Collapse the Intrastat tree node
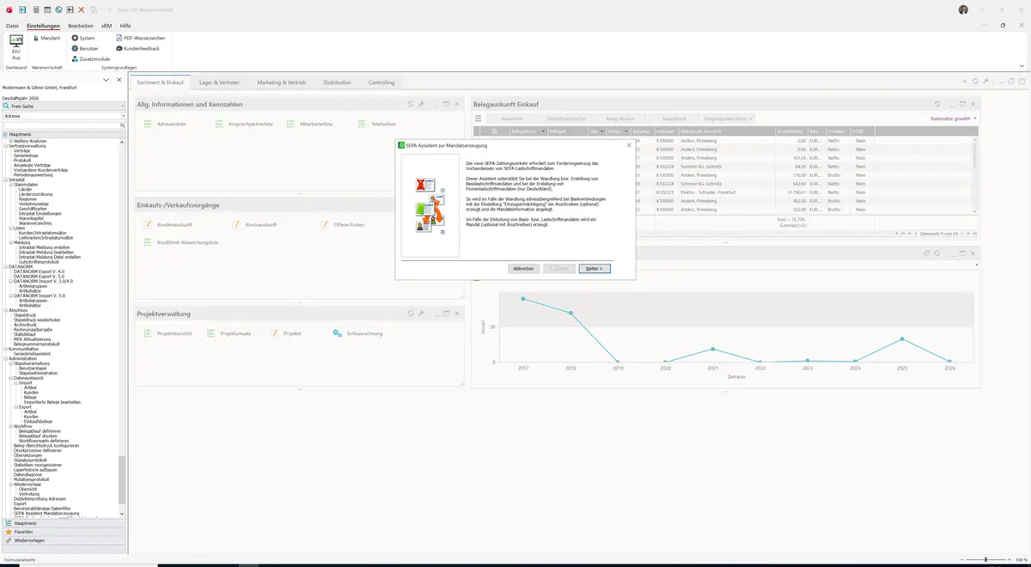1031x567 pixels. click(x=6, y=180)
